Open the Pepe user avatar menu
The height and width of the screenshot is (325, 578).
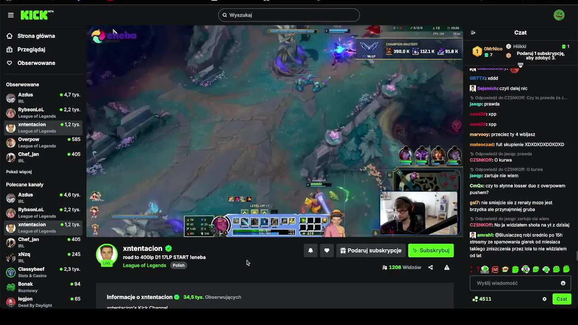[x=559, y=15]
